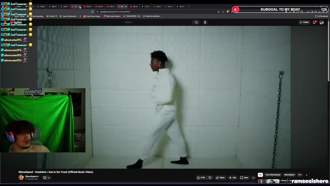330x186 pixels.
Task: Switch to the #fyp TikTok tab
Action: coord(53,6)
